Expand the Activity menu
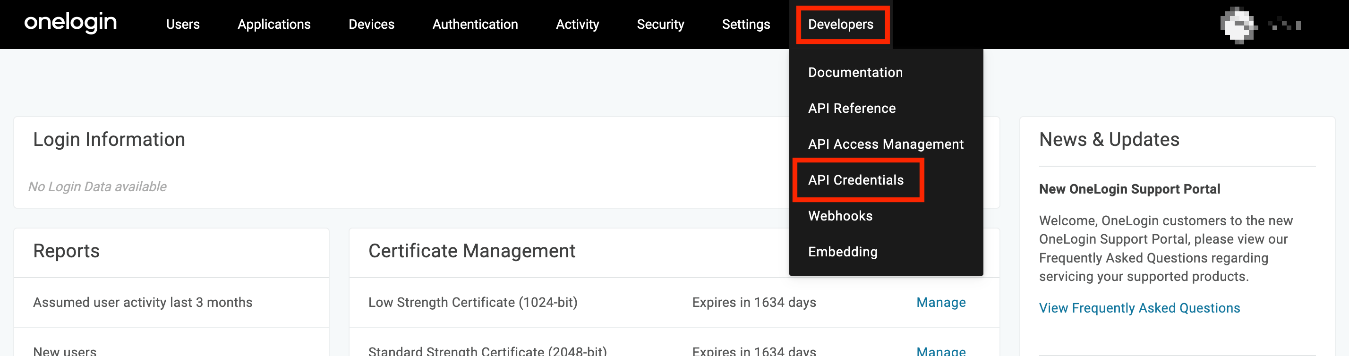Screen dimensions: 1349x356 pos(577,25)
